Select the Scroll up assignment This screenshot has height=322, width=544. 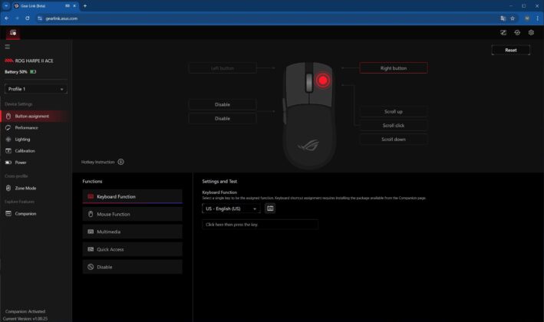click(394, 112)
